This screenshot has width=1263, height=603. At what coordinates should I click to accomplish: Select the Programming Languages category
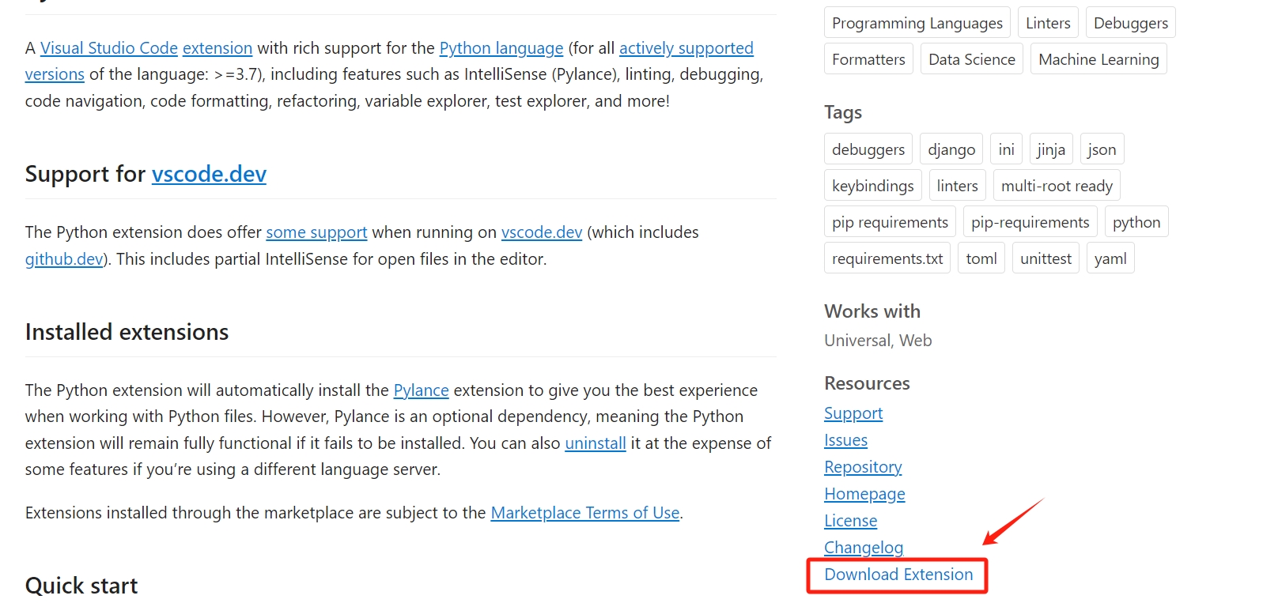917,23
